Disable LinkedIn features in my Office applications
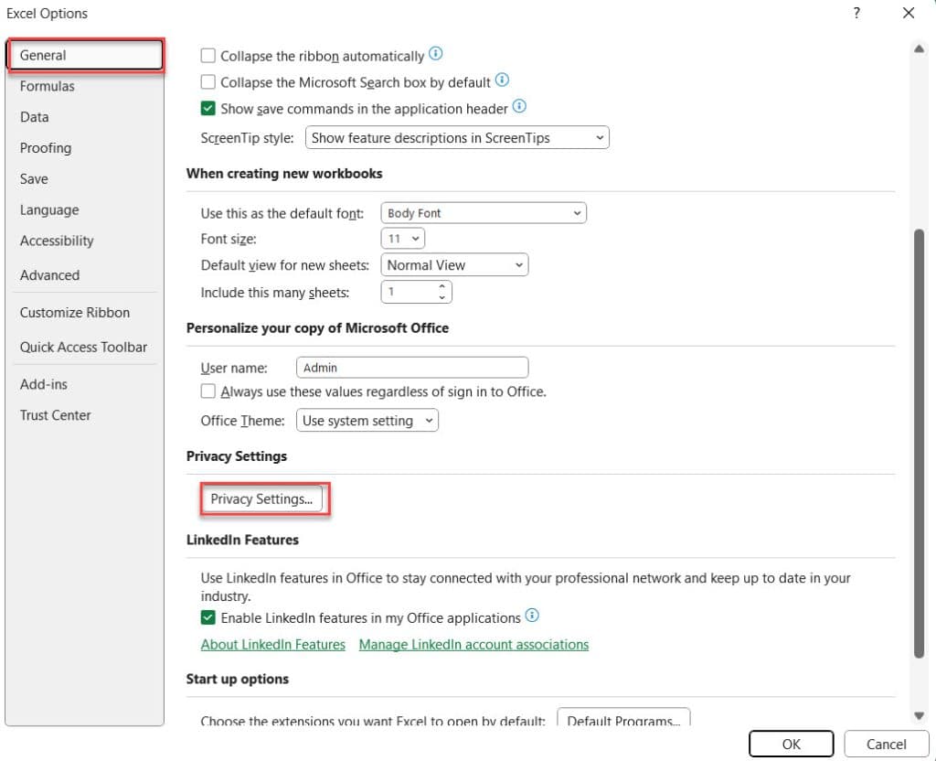Image resolution: width=936 pixels, height=761 pixels. (207, 617)
